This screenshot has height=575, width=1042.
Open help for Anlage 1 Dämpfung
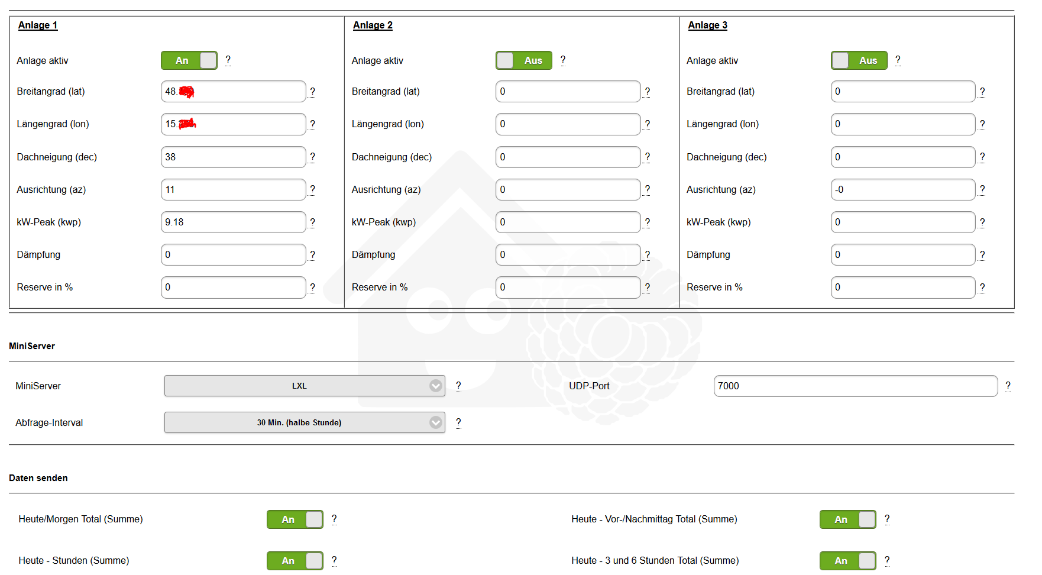click(312, 255)
